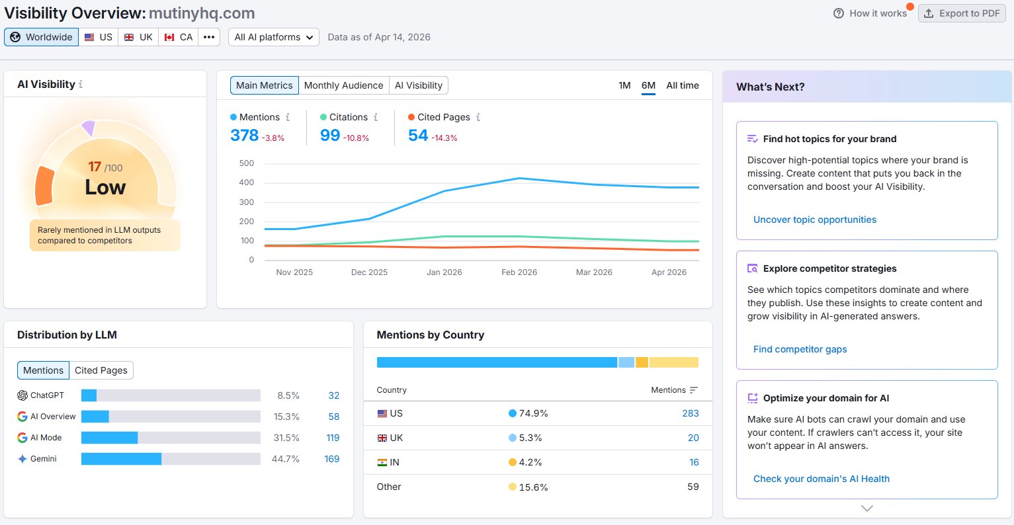The width and height of the screenshot is (1014, 525).
Task: Click the Mentions metric info icon
Action: [x=288, y=117]
